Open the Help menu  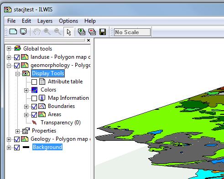coord(90,21)
